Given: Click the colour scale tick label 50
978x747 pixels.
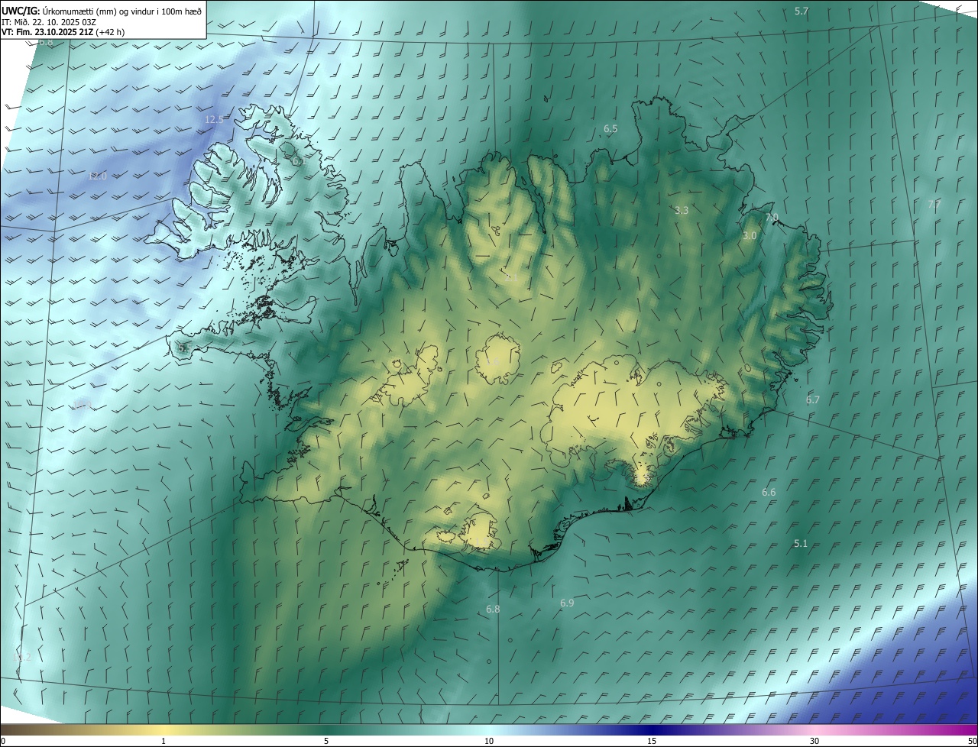Looking at the screenshot, I should (x=972, y=741).
